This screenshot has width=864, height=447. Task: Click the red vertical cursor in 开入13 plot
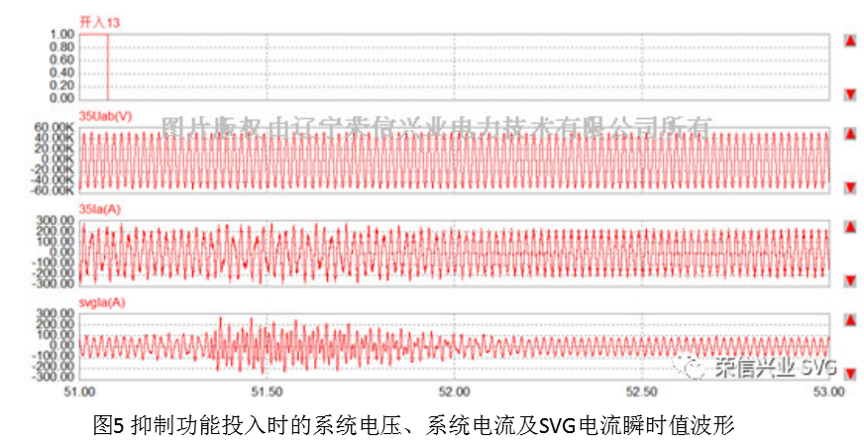(107, 65)
